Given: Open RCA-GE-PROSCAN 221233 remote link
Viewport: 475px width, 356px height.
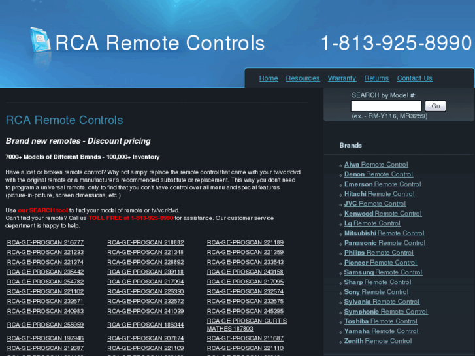Looking at the screenshot, I should coord(46,252).
